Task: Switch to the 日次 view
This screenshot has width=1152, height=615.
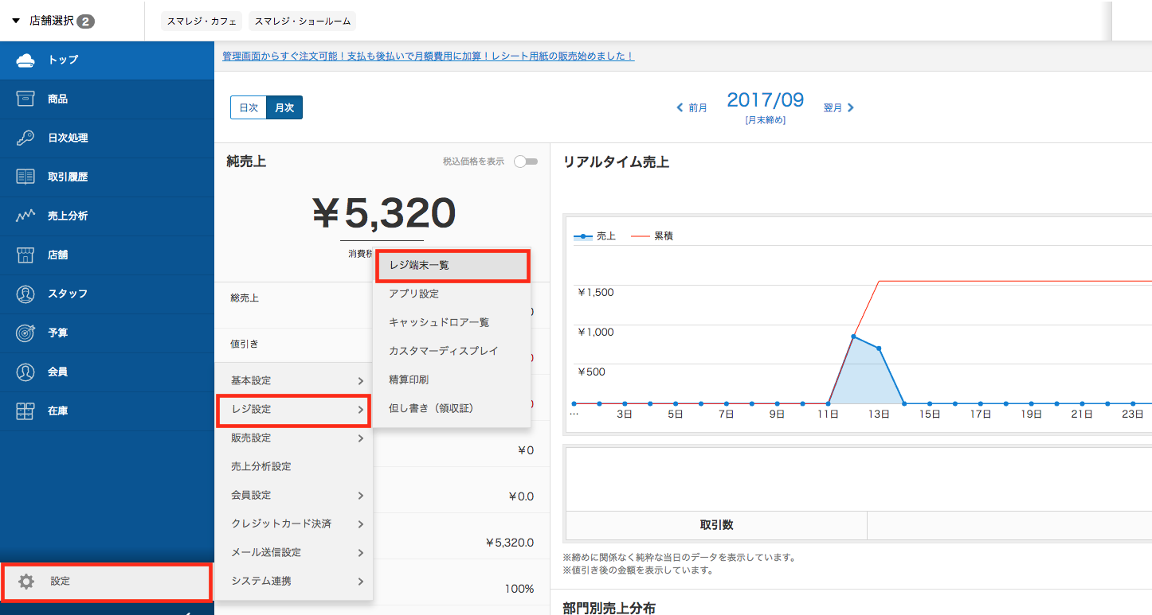Action: pos(249,107)
